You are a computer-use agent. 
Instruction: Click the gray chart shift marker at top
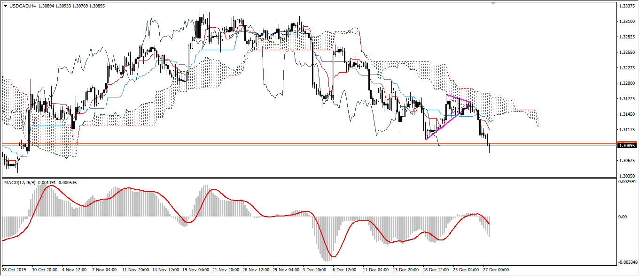click(493, 3)
